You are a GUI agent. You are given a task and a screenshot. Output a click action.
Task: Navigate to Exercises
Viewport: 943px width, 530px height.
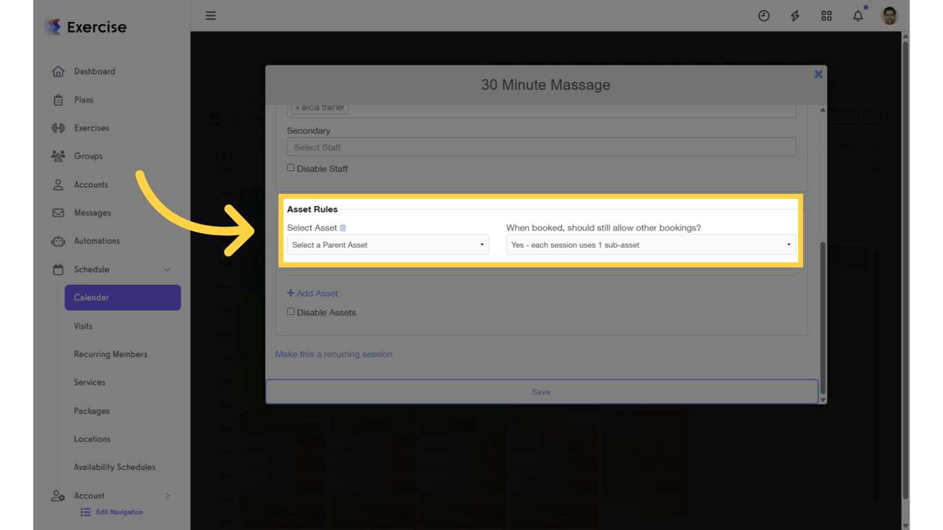pyautogui.click(x=92, y=128)
